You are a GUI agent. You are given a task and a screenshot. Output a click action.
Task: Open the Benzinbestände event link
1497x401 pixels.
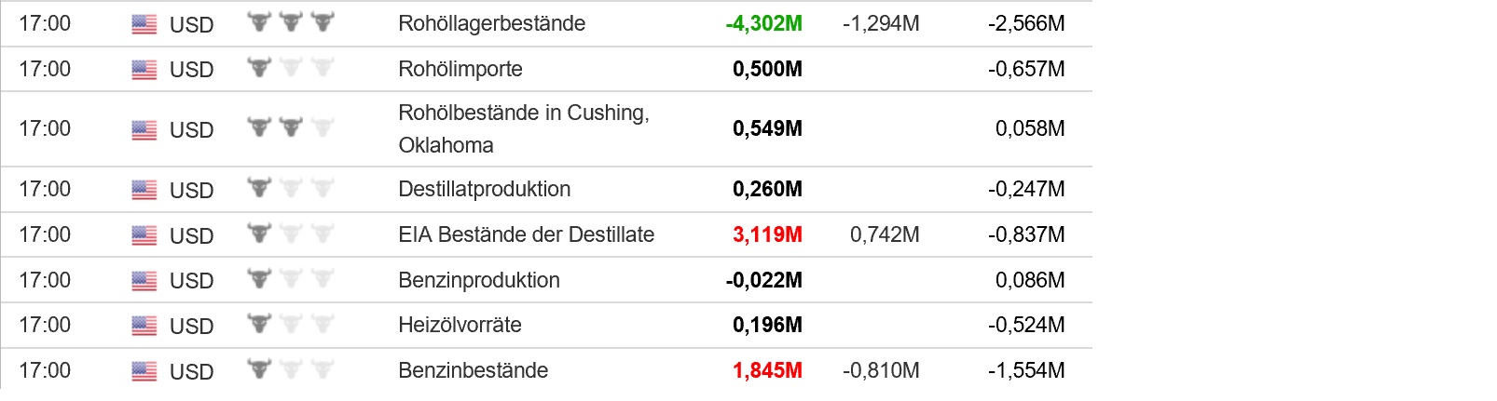(473, 370)
